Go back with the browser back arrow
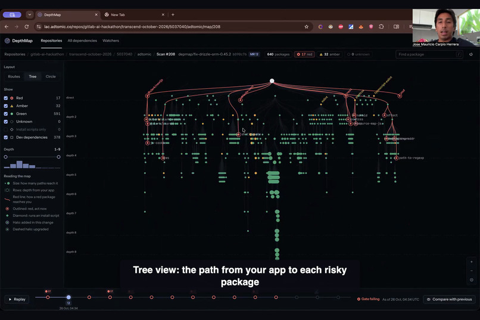The height and width of the screenshot is (320, 480). (7, 27)
